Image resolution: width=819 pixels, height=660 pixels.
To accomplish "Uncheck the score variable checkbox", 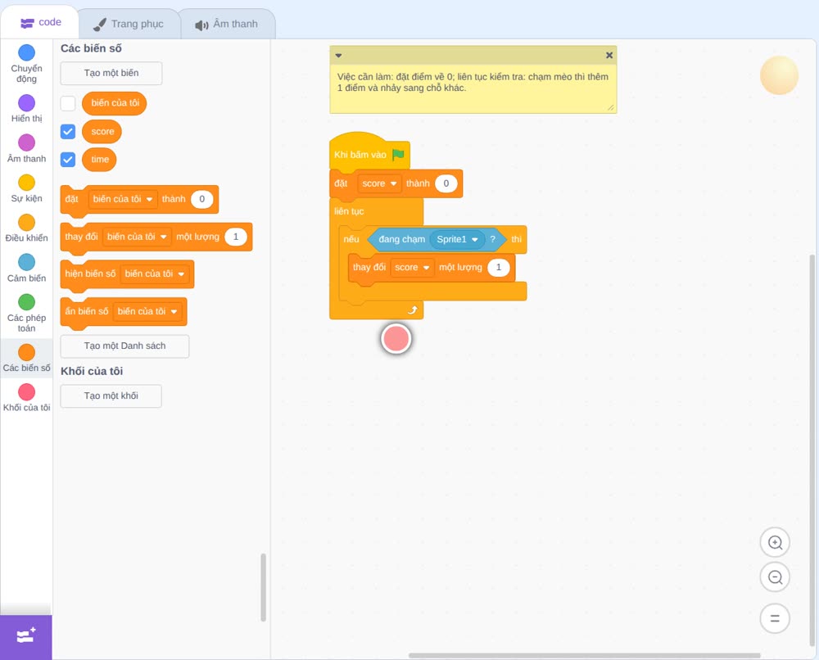I will pos(68,132).
